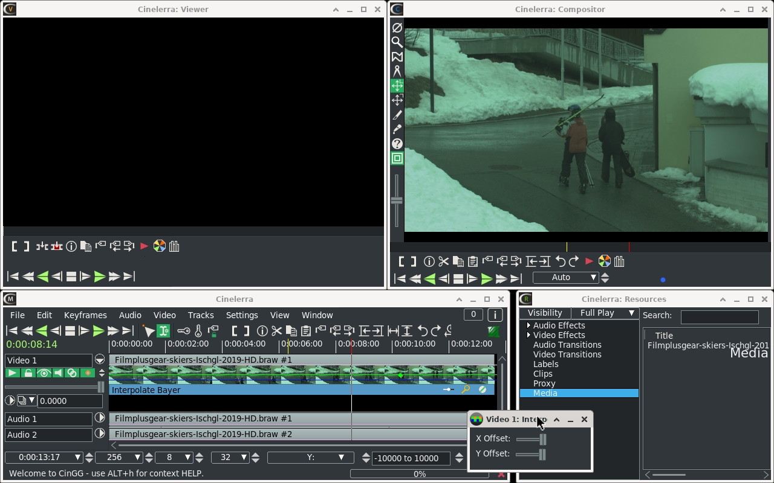This screenshot has width=774, height=483.
Task: Click the Search field in Resources
Action: (x=719, y=316)
